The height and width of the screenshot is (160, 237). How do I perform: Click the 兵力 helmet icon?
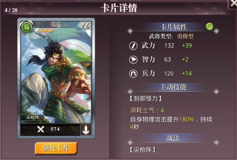click(133, 74)
